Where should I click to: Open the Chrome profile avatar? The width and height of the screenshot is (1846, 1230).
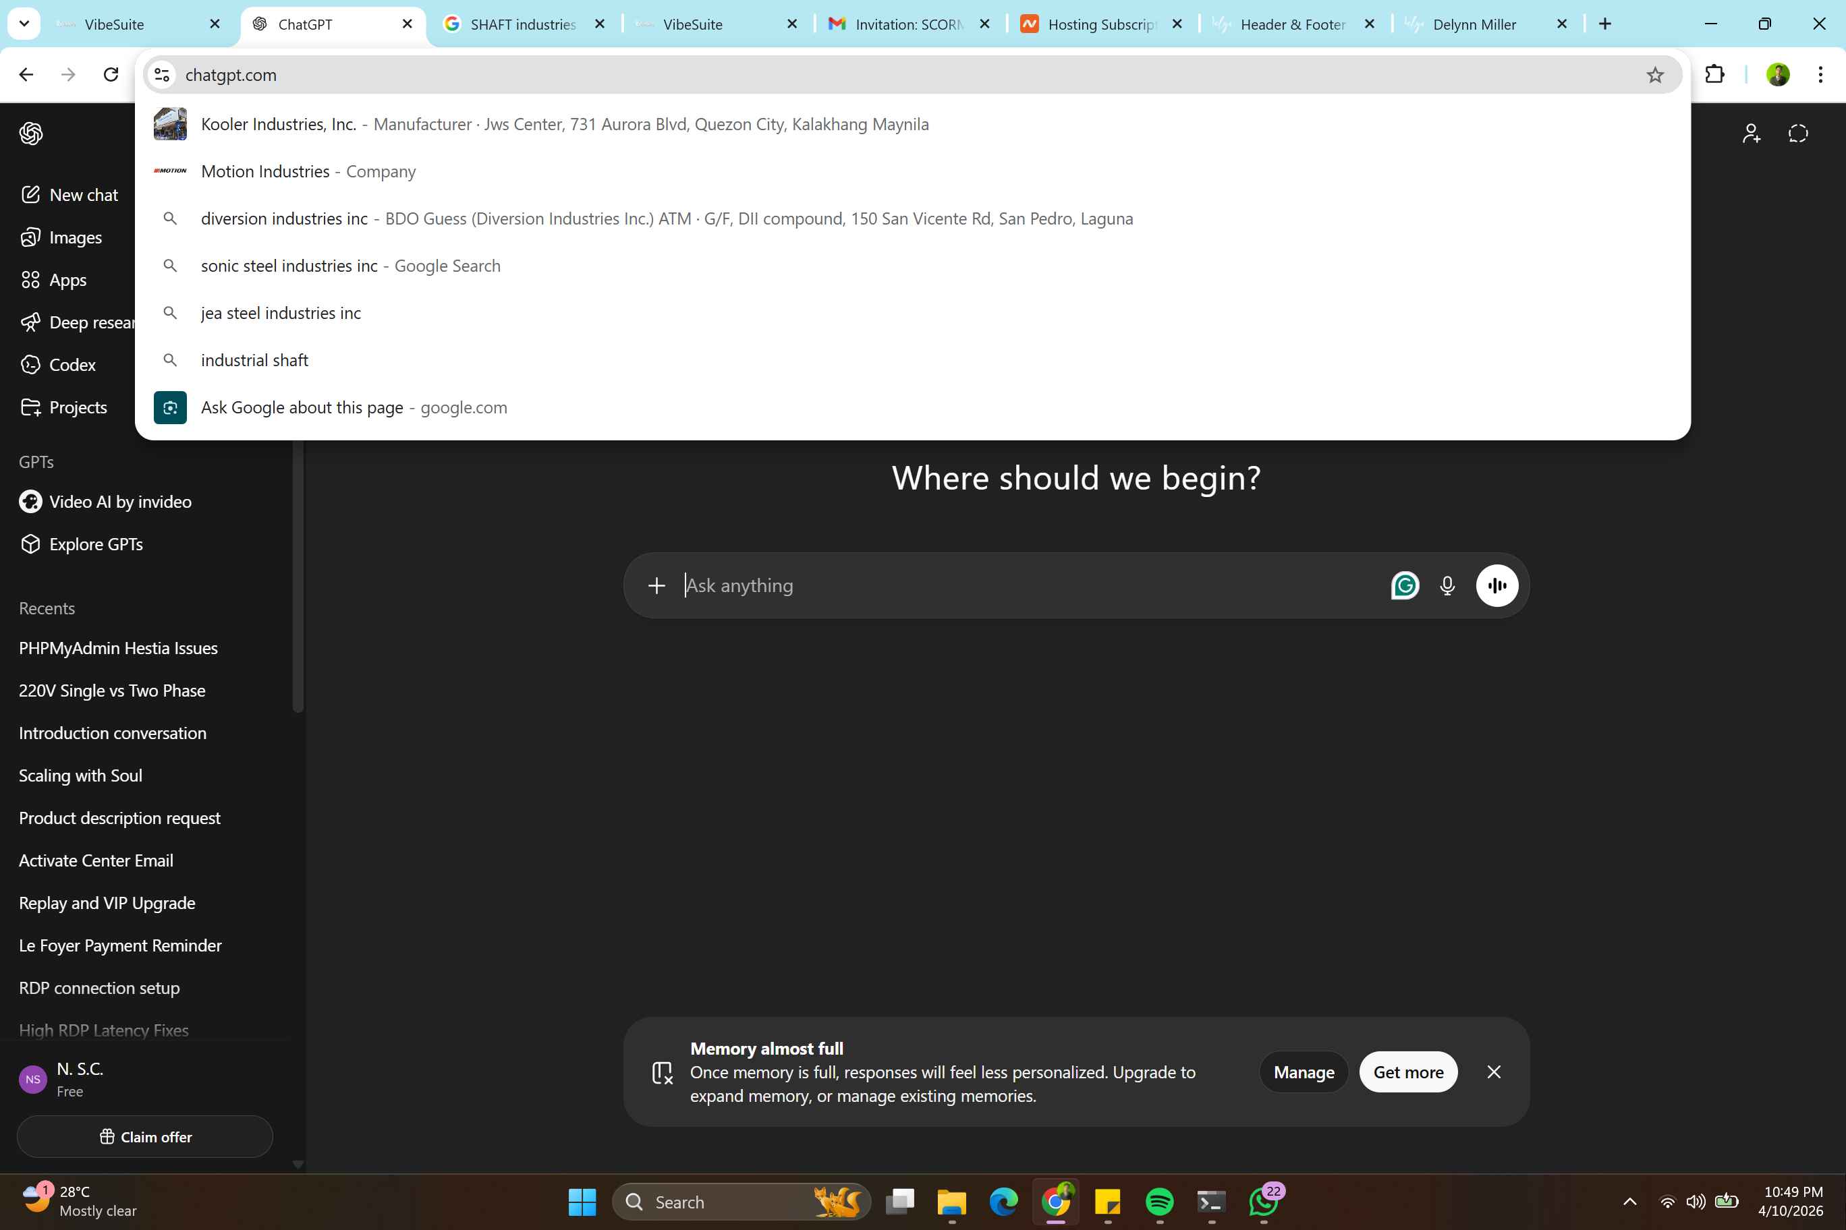[1778, 75]
